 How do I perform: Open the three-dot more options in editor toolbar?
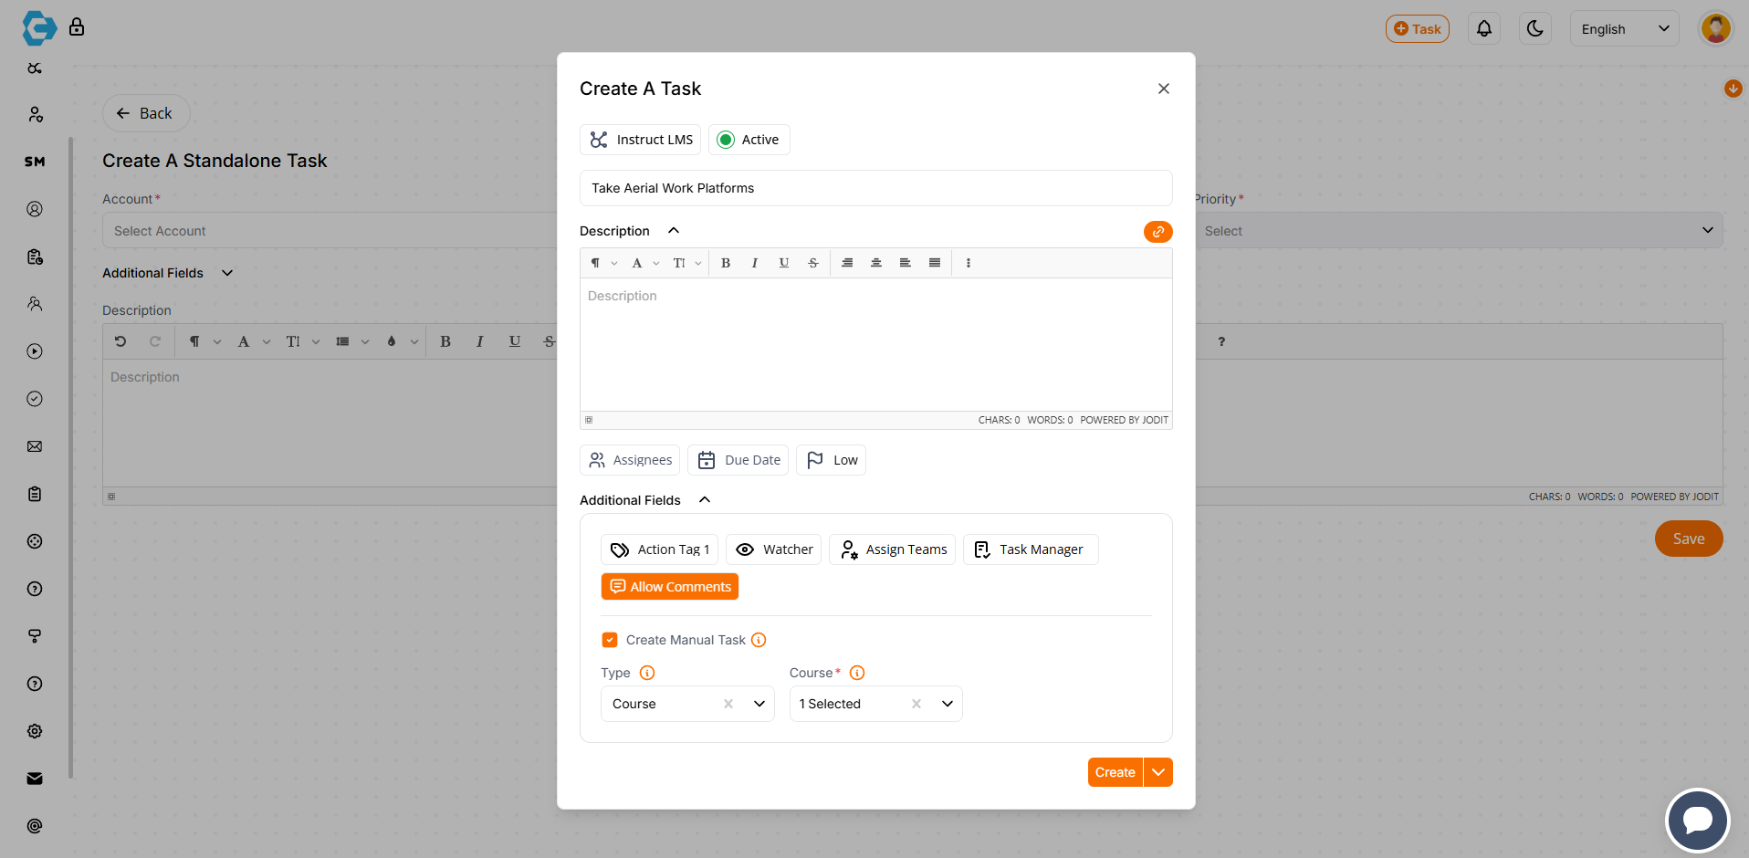click(969, 263)
